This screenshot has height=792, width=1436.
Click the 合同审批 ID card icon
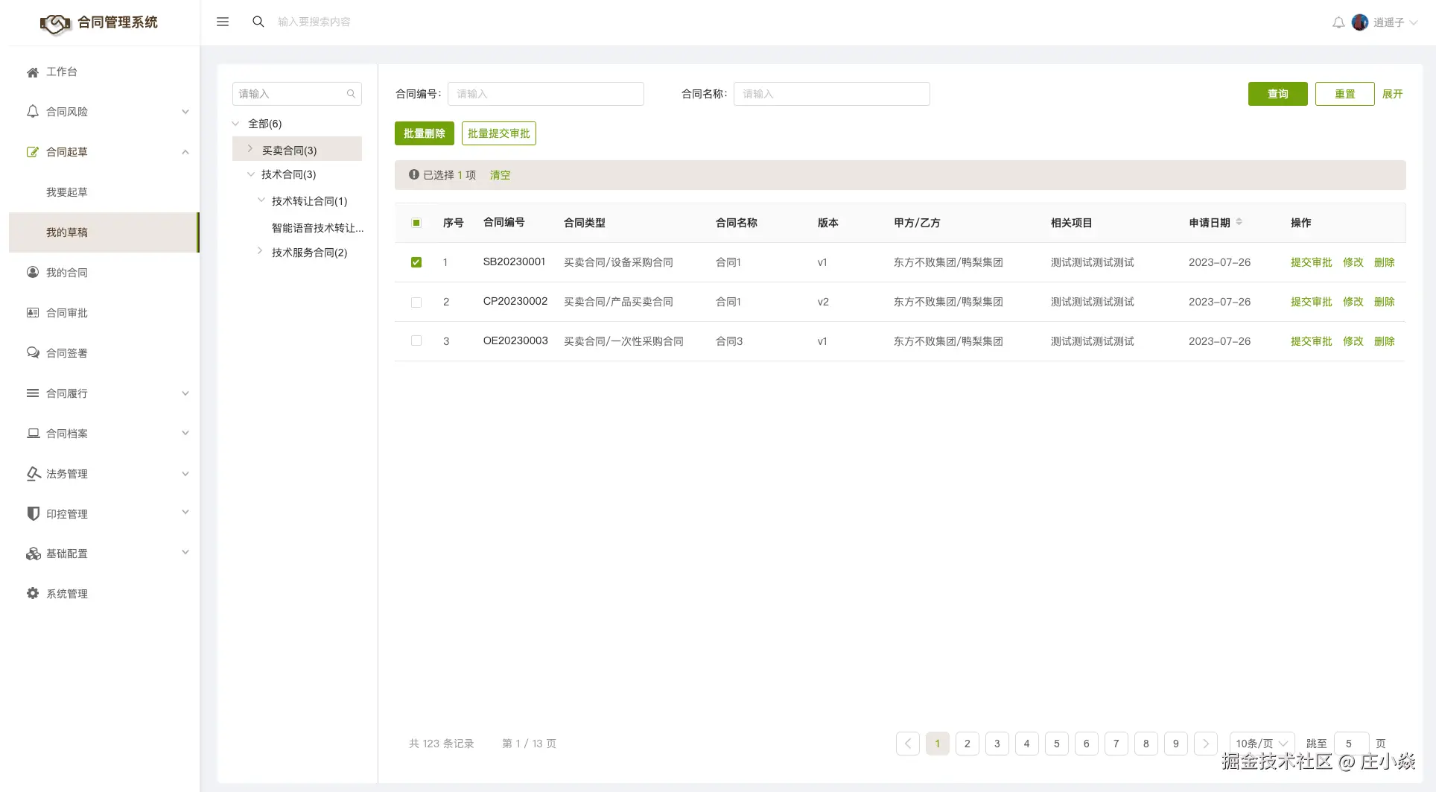point(33,313)
